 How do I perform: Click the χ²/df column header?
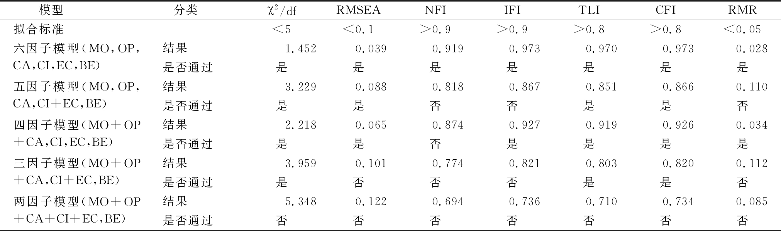[281, 10]
